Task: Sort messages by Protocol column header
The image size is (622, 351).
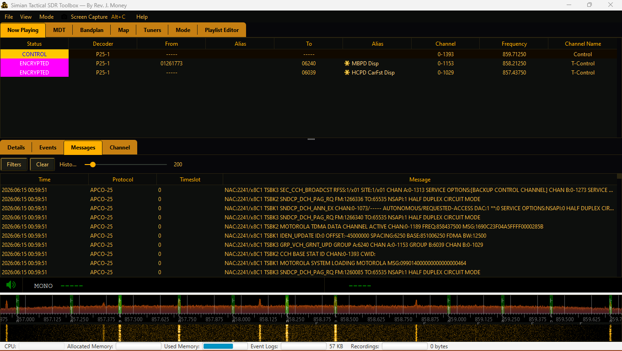Action: coord(123,180)
